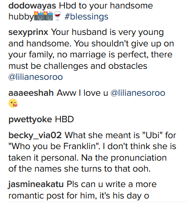Click the wine glass emoji

(x=57, y=16)
